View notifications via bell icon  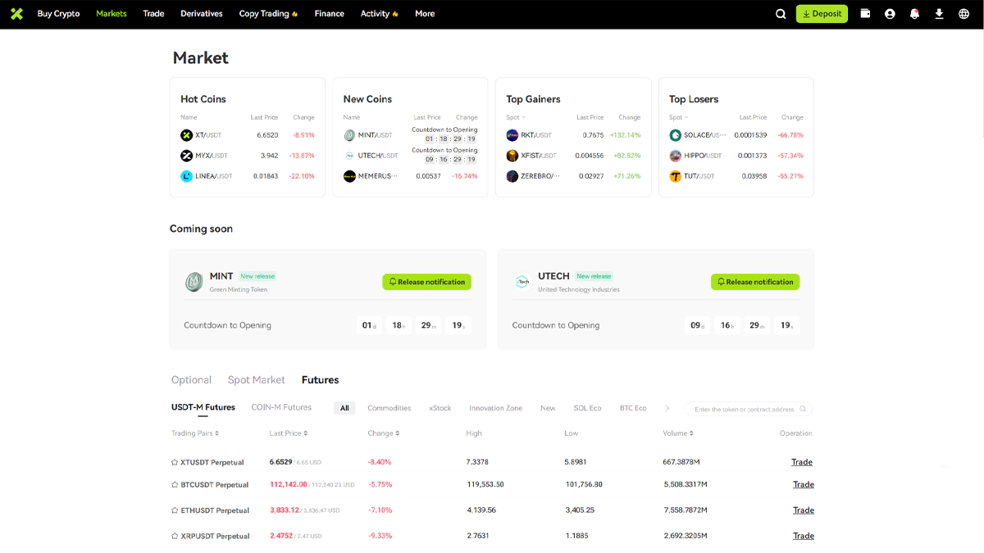click(914, 14)
